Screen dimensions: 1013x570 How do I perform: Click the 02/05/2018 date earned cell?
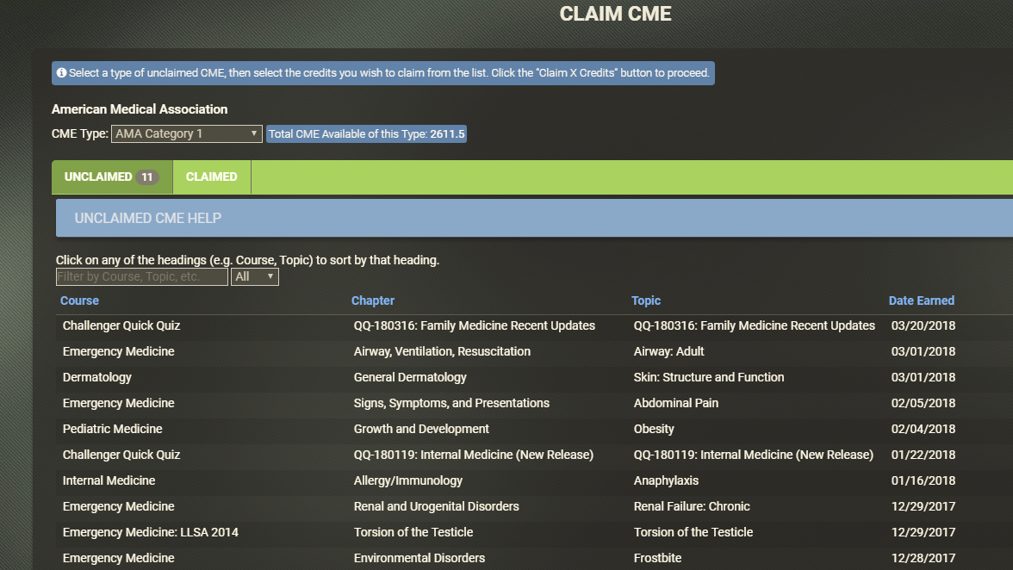click(923, 404)
